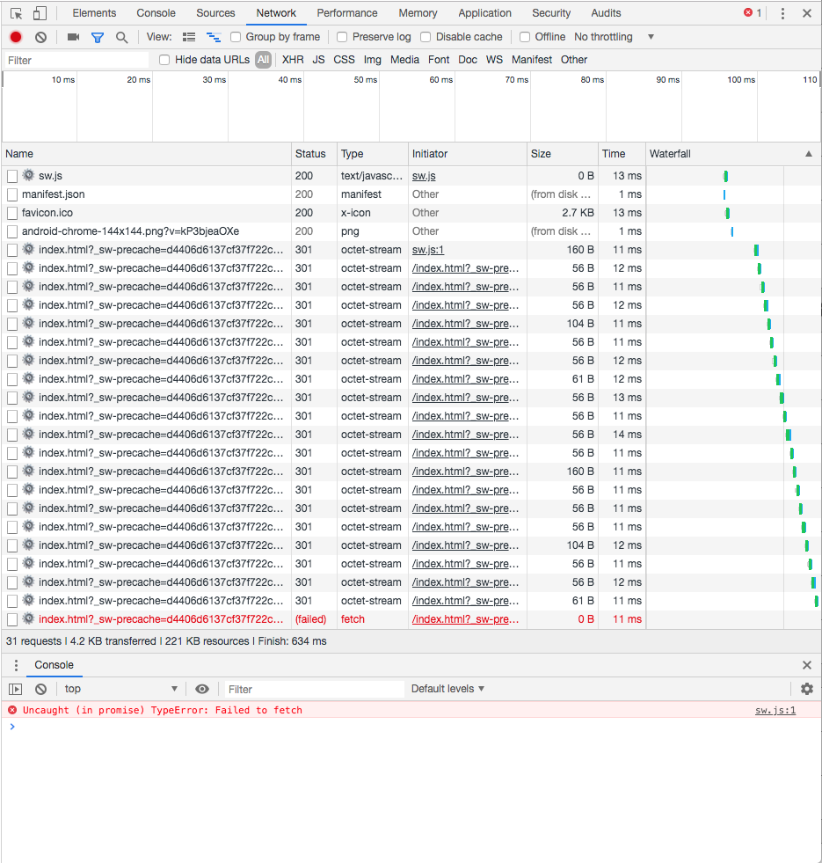Open the Default levels dropdown
Image resolution: width=822 pixels, height=863 pixels.
(447, 689)
